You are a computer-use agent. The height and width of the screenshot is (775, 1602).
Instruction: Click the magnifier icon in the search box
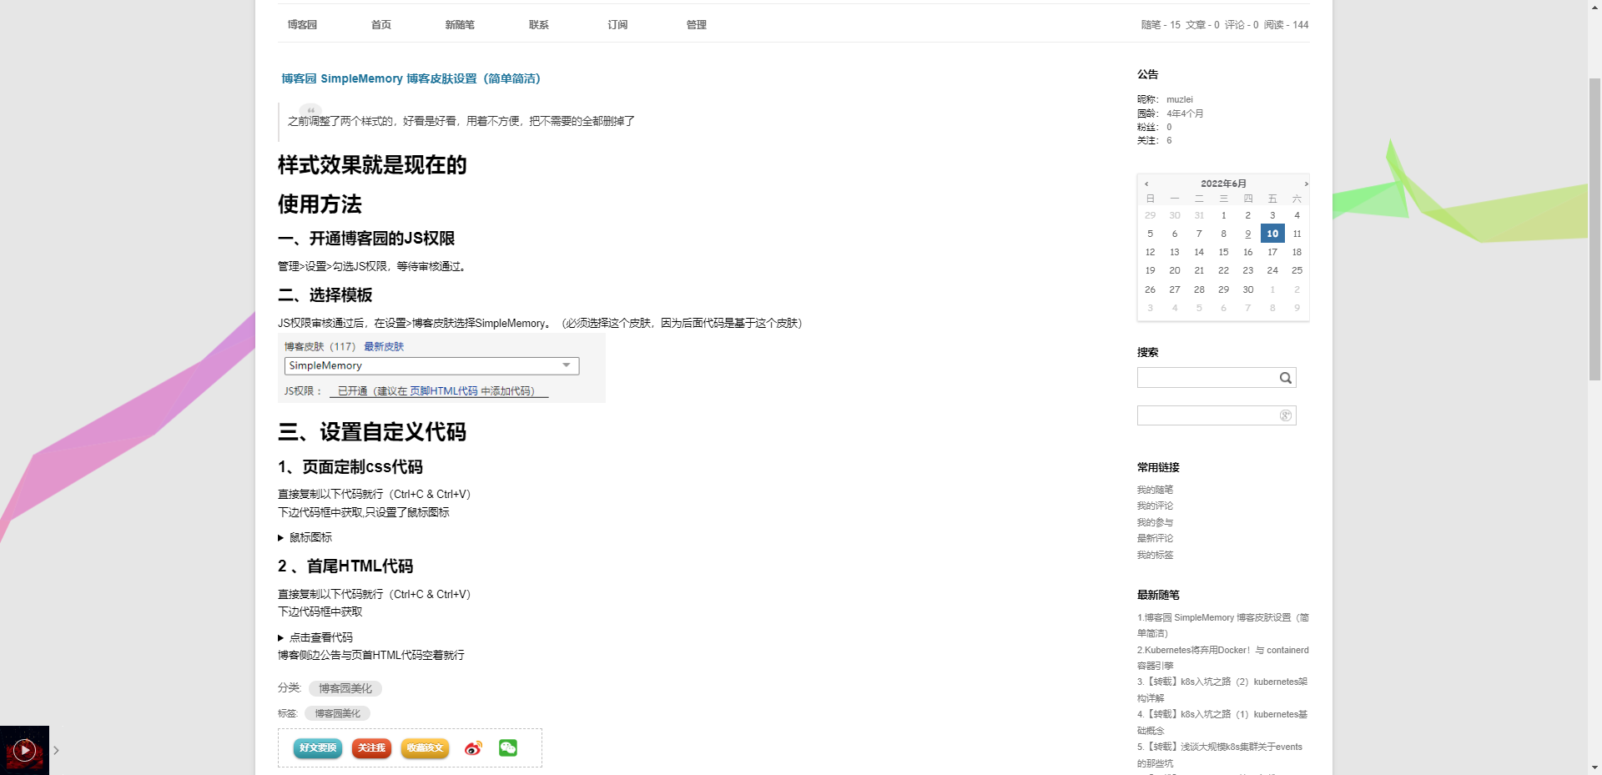(1284, 377)
